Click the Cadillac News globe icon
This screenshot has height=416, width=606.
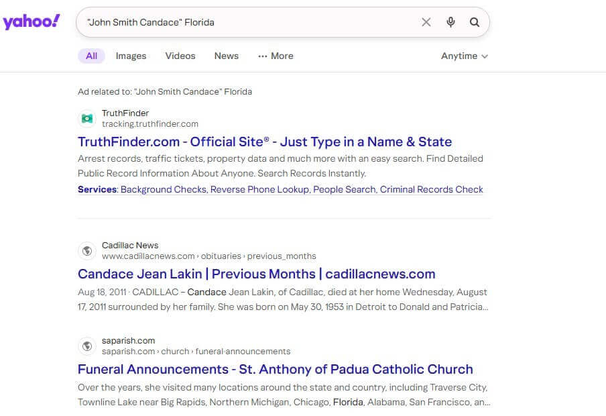point(86,250)
